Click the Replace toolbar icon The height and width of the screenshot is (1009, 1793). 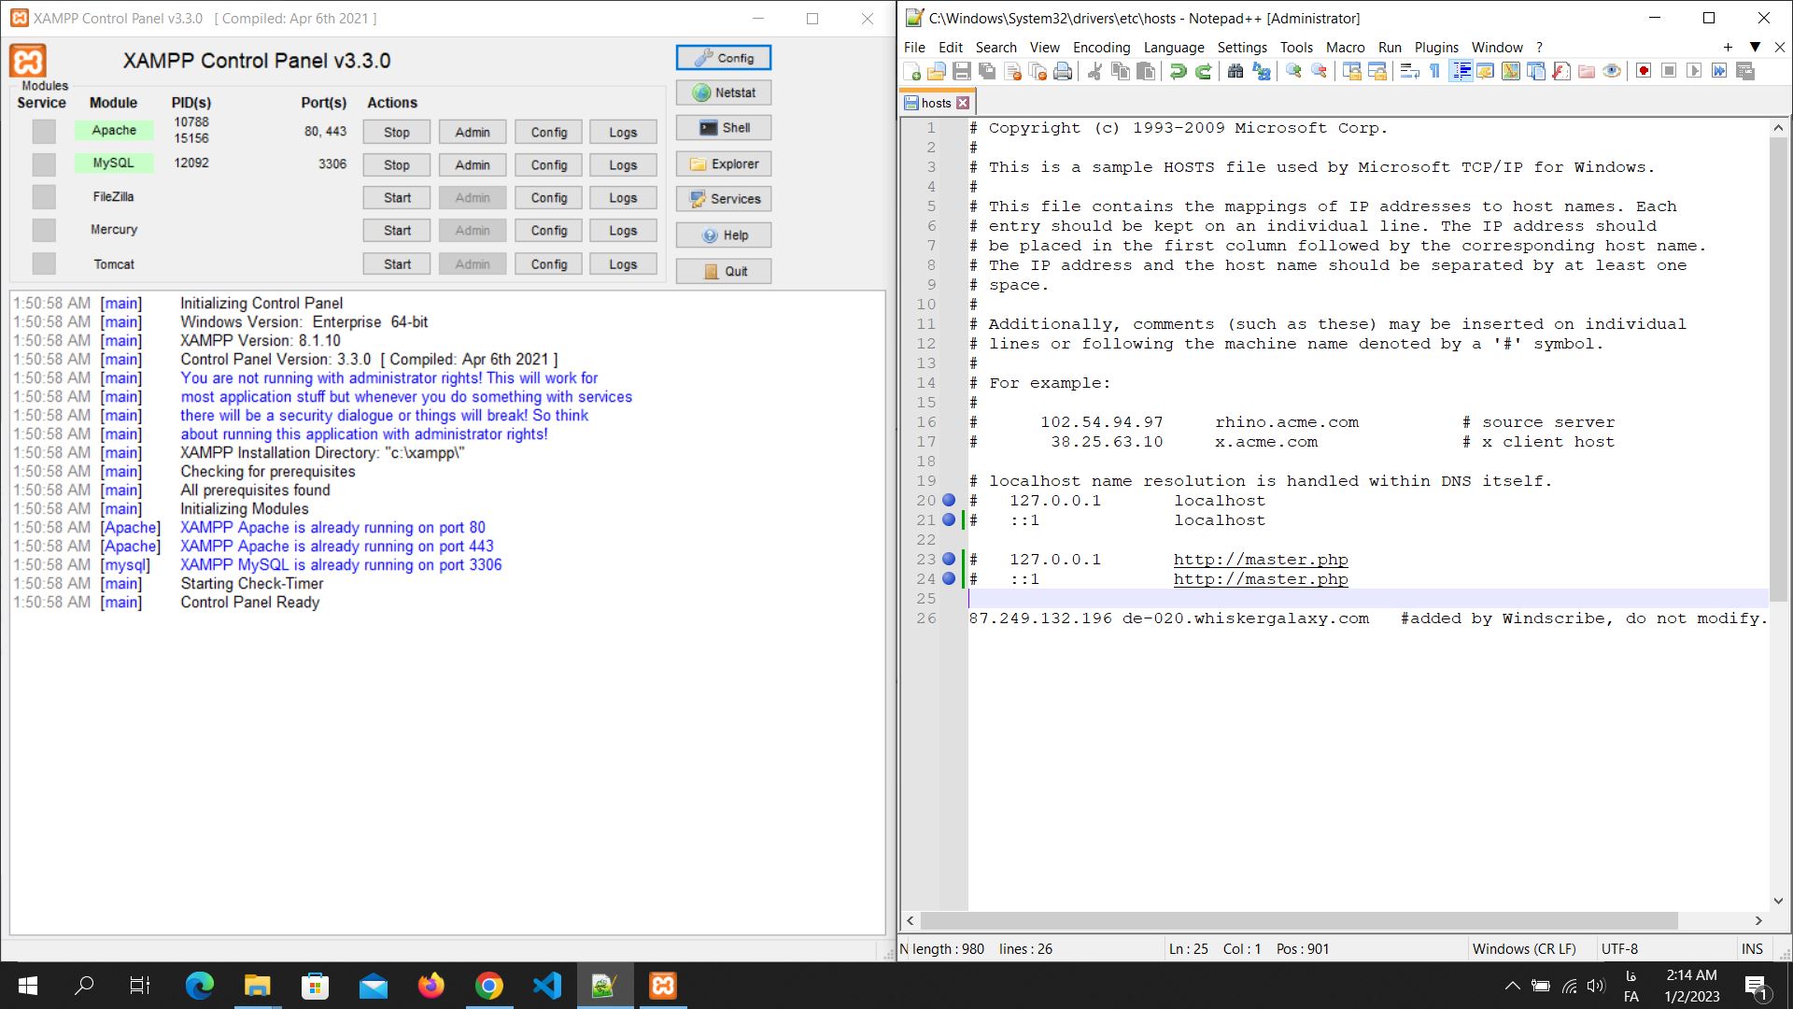(1261, 72)
